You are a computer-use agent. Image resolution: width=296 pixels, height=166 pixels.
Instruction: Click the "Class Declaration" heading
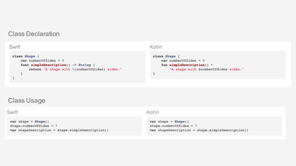[34, 34]
